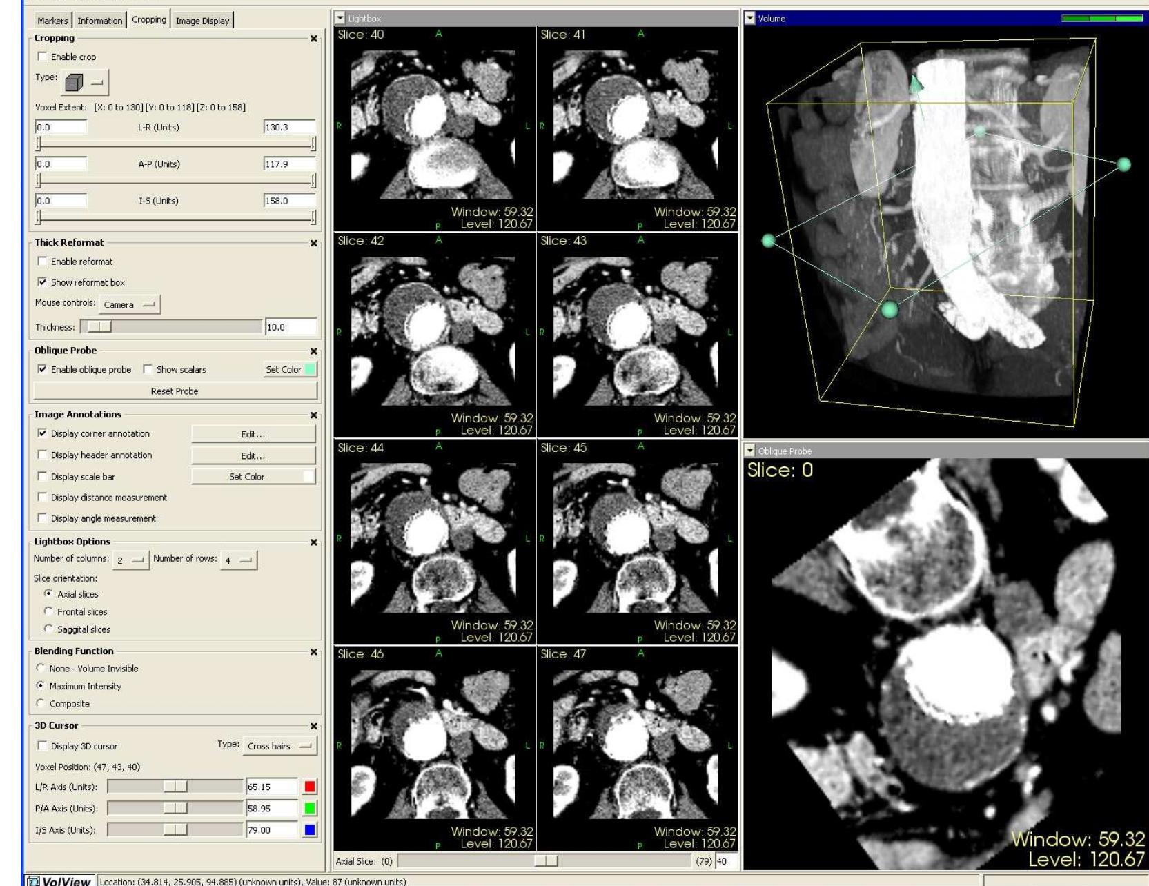Enable Display 3D cursor checkbox
This screenshot has width=1149, height=886.
tap(42, 745)
